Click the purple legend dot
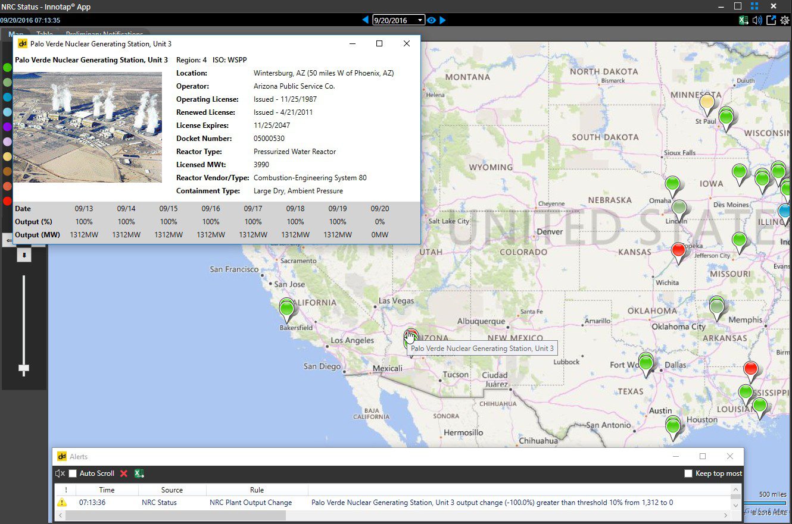 (7, 127)
